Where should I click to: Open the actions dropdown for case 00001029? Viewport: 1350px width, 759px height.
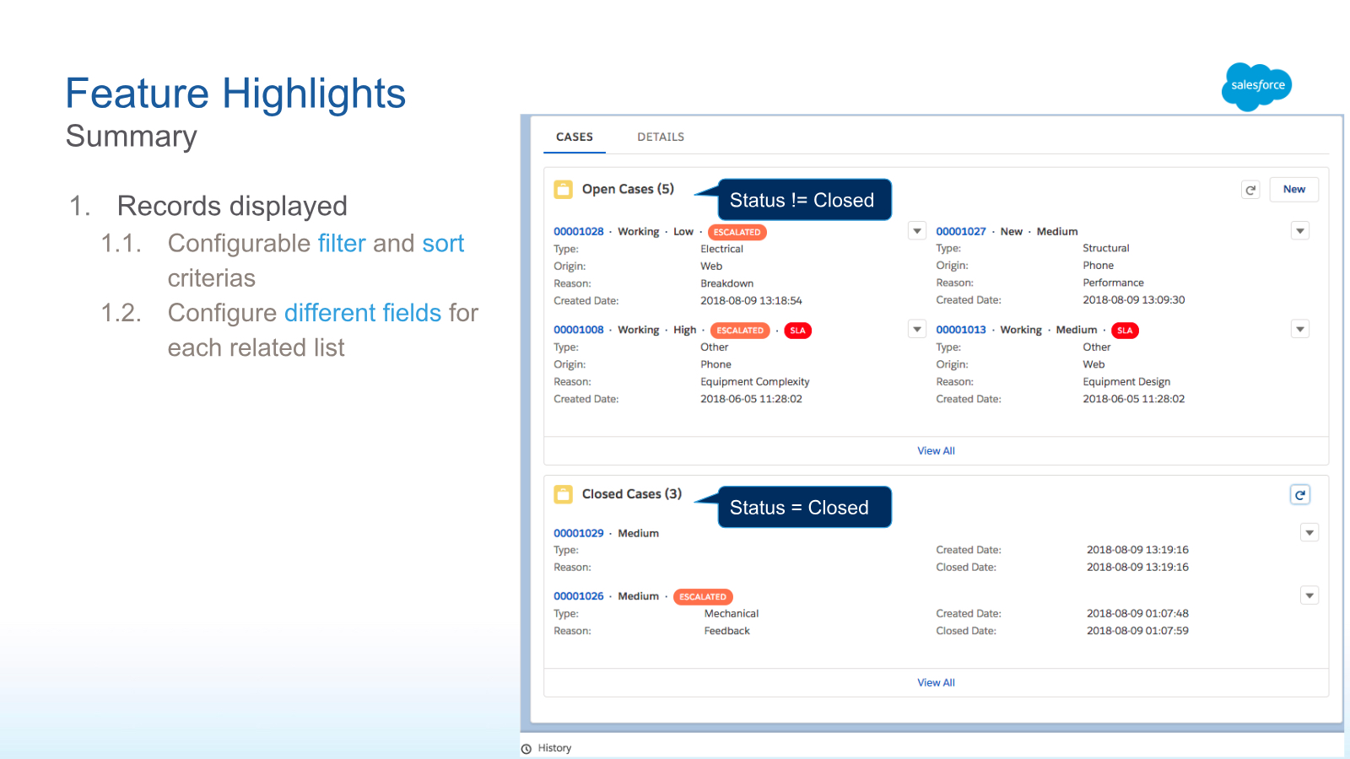[1309, 532]
